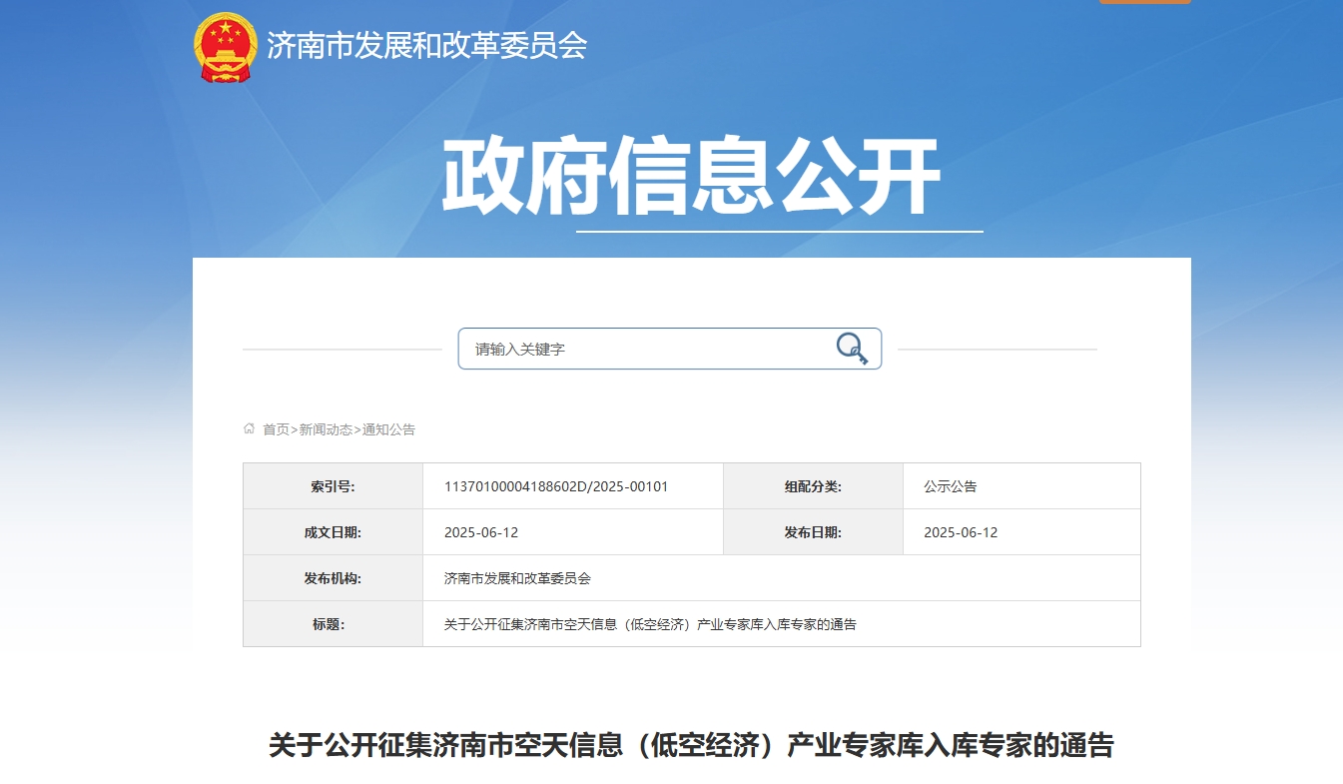This screenshot has height=784, width=1343.
Task: Click the 成文日期 value 2025-06-12
Action: pos(481,532)
